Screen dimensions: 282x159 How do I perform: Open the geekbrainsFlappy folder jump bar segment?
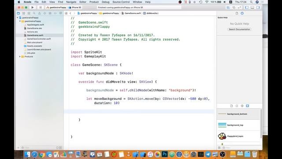(x=109, y=13)
